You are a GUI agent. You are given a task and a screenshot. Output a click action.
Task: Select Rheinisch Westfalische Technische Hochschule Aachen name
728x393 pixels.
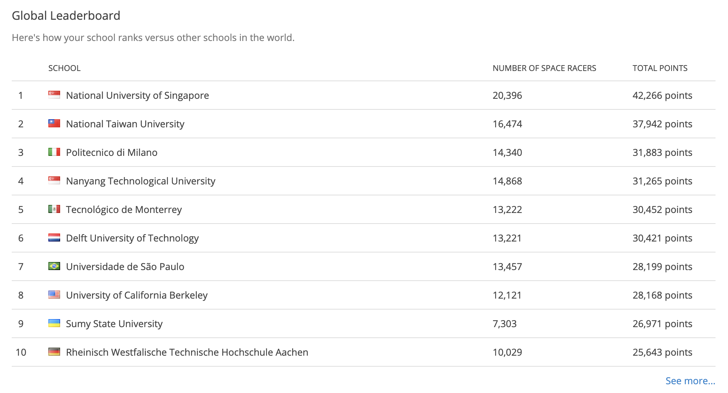click(187, 352)
